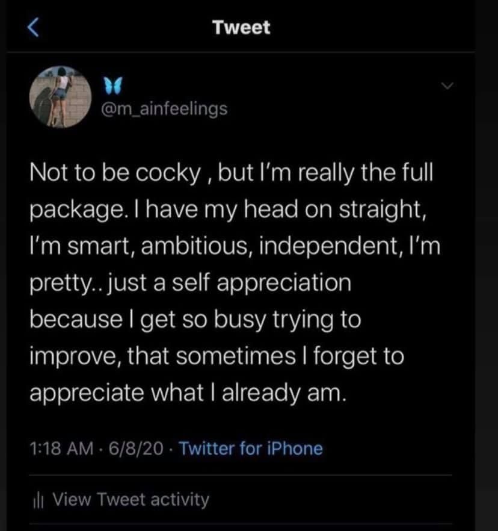This screenshot has height=531, width=498.
Task: Click the line 'pretty.. just a self appreciation'
Action: [191, 283]
